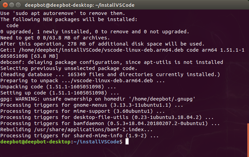The image size is (249, 157).
Task: Click "Selecting previously unselected package code."
Action: [69, 68]
